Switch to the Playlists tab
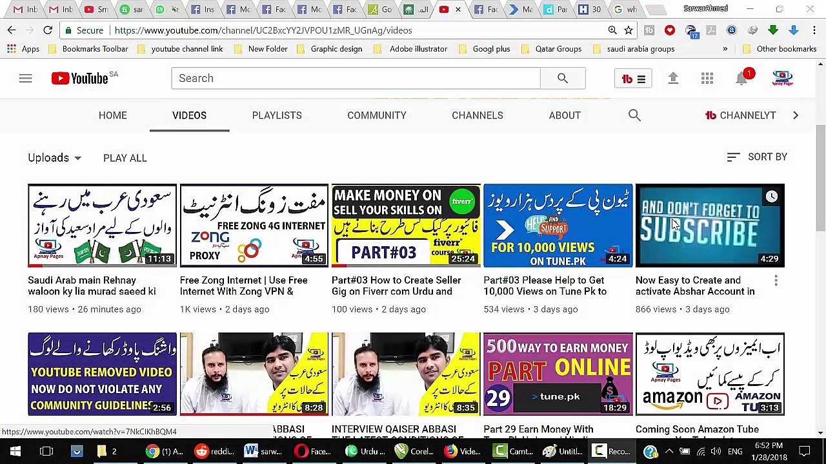Screen dimensions: 826x464 click(x=277, y=115)
